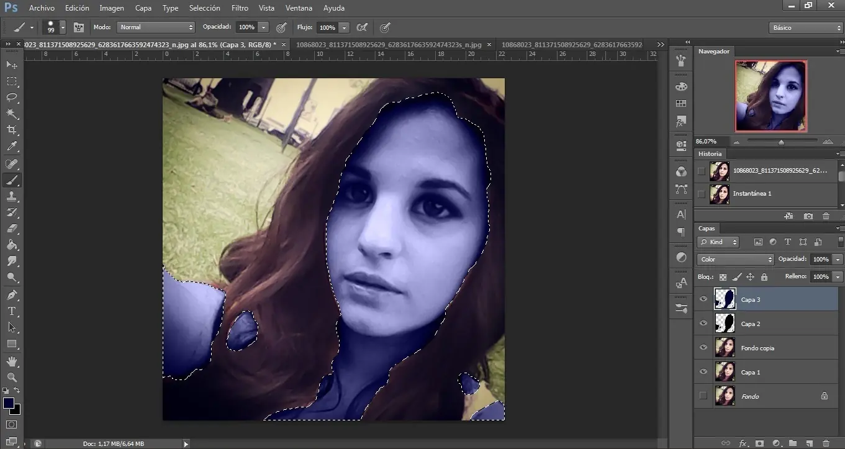Click the foreground color swatch
This screenshot has height=449, width=845.
[x=9, y=404]
